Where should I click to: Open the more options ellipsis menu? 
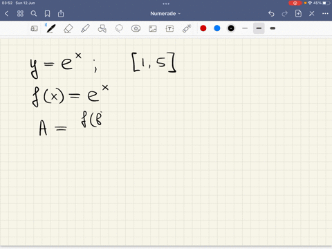(x=325, y=14)
